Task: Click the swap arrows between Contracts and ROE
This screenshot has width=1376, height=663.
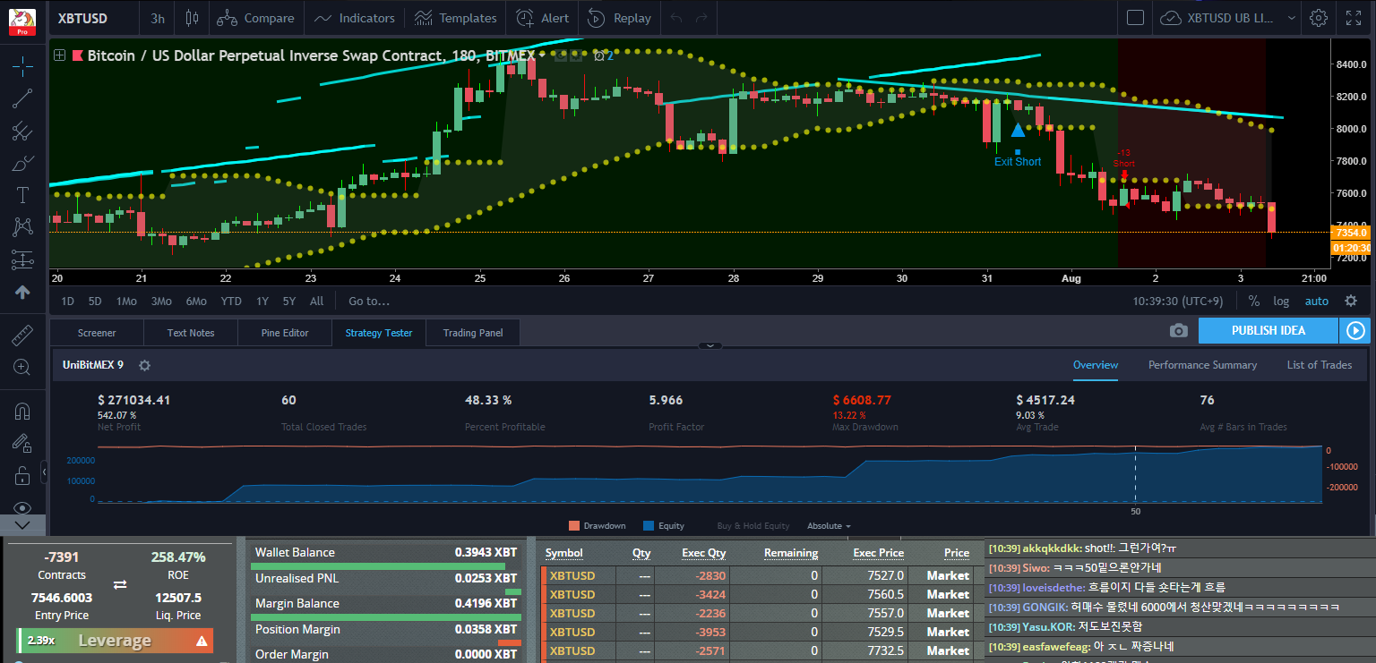Action: (x=120, y=585)
